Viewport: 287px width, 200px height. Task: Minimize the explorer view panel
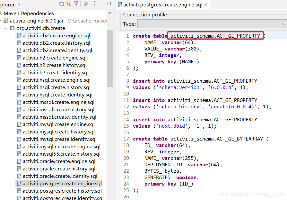pos(101,3)
